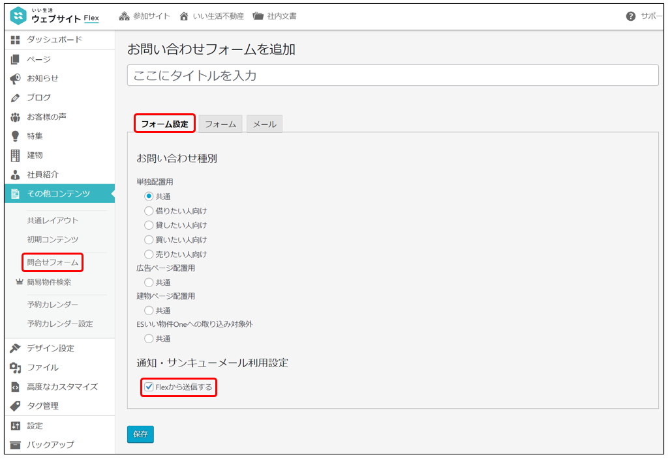Toggle the Flexから送信する checkbox
This screenshot has height=459, width=668.
[149, 387]
